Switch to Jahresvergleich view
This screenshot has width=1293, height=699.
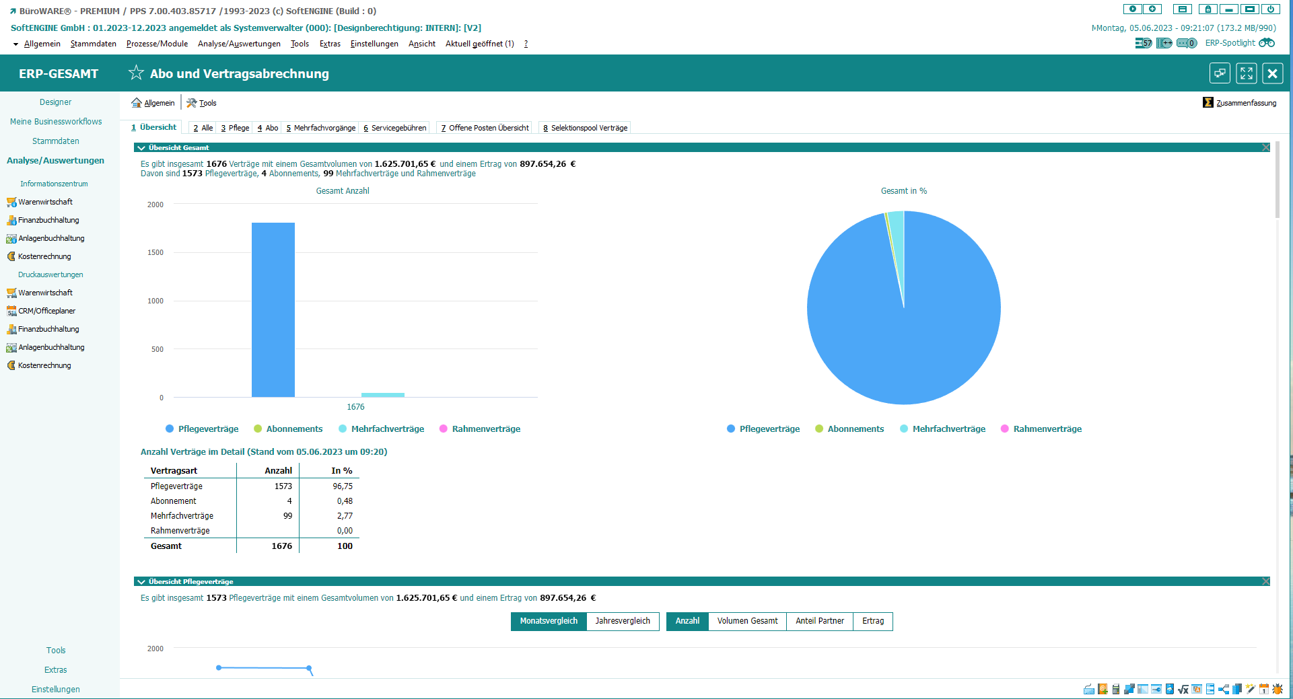[623, 621]
